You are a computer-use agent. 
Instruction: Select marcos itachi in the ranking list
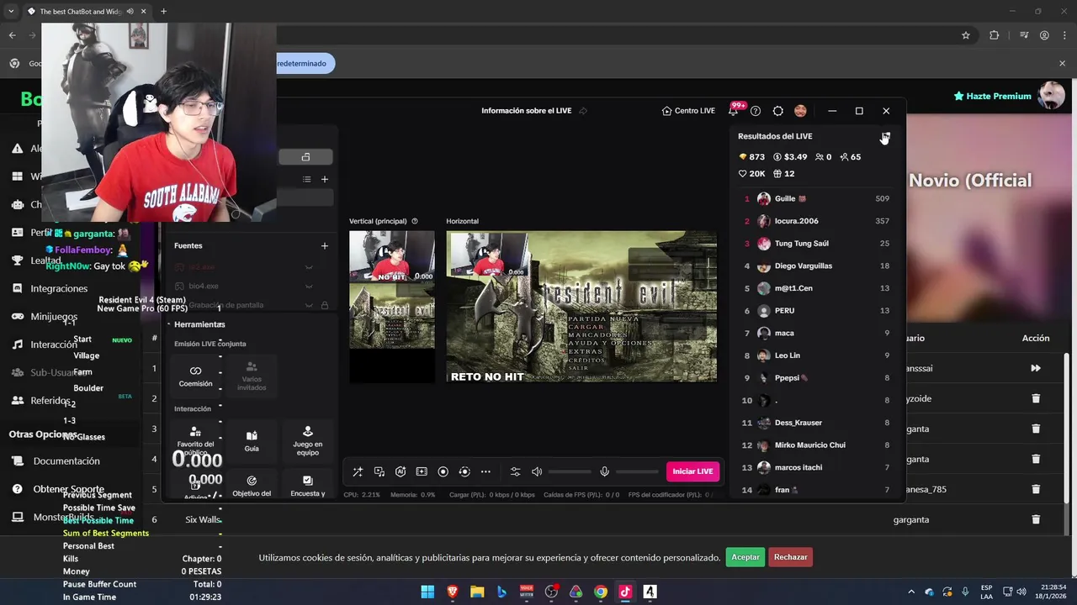tap(814, 467)
